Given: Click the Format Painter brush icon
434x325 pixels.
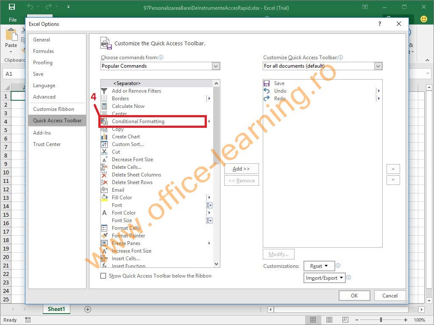Looking at the screenshot, I should tap(104, 235).
